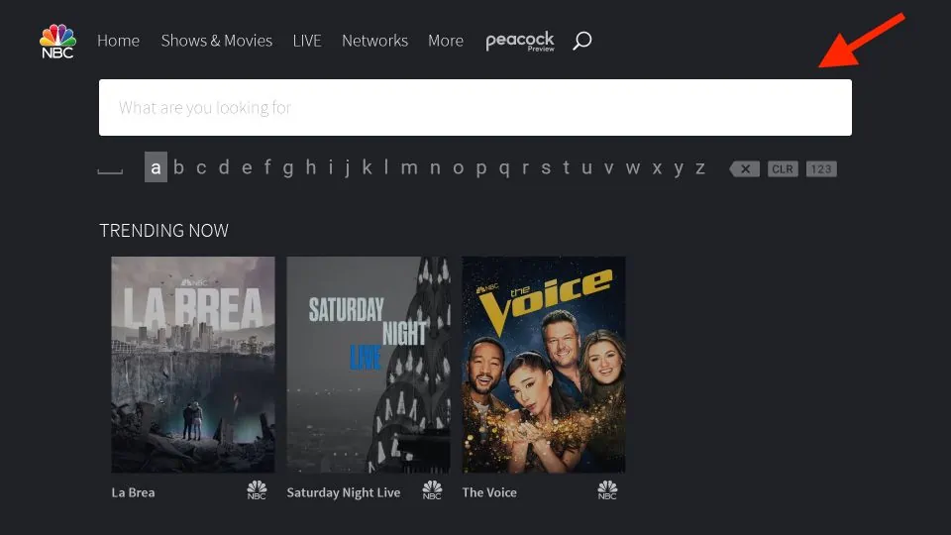Select the letter b key
Screen dimensions: 951x535
click(178, 167)
